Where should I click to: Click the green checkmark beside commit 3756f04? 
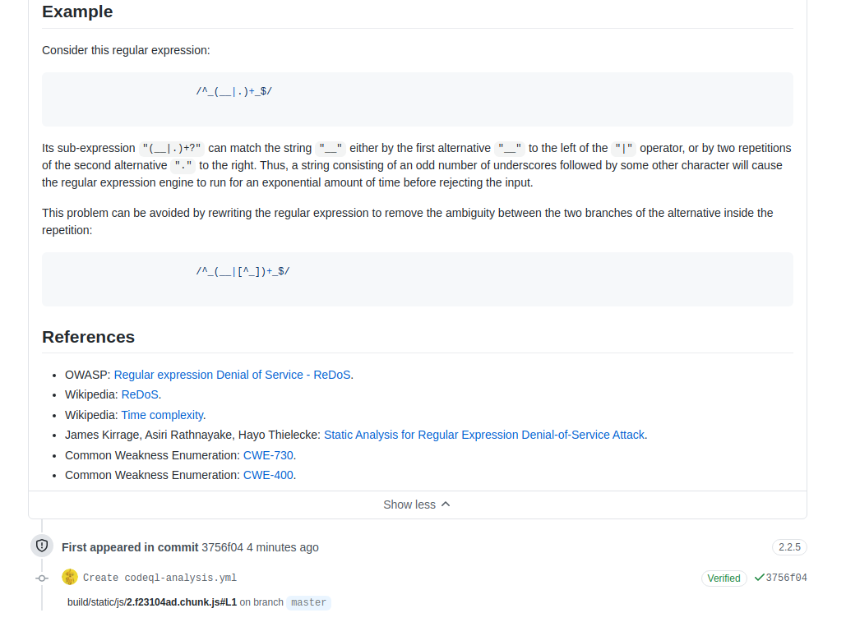(760, 578)
